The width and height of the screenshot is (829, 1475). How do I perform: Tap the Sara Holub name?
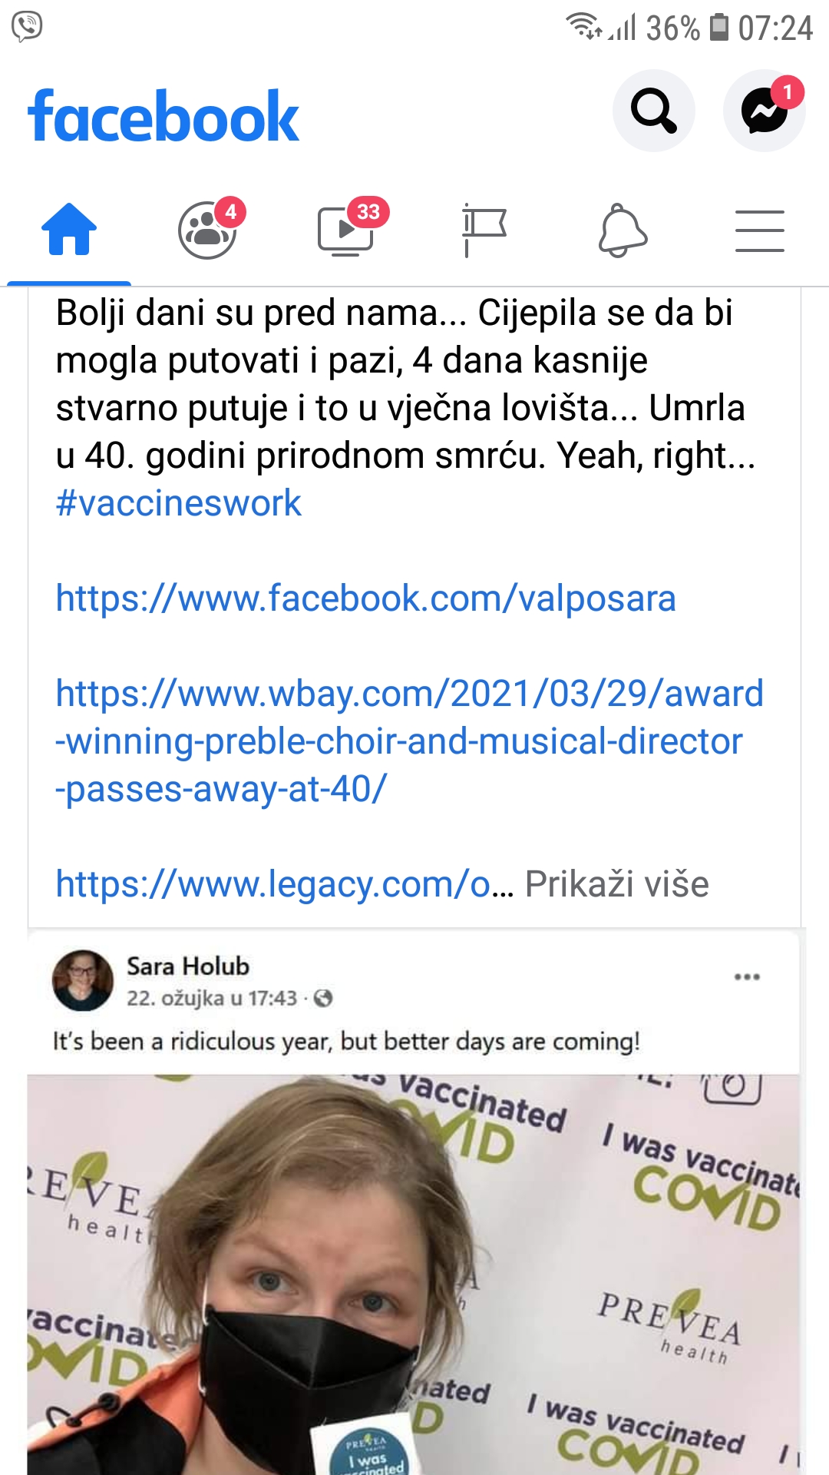tap(188, 966)
